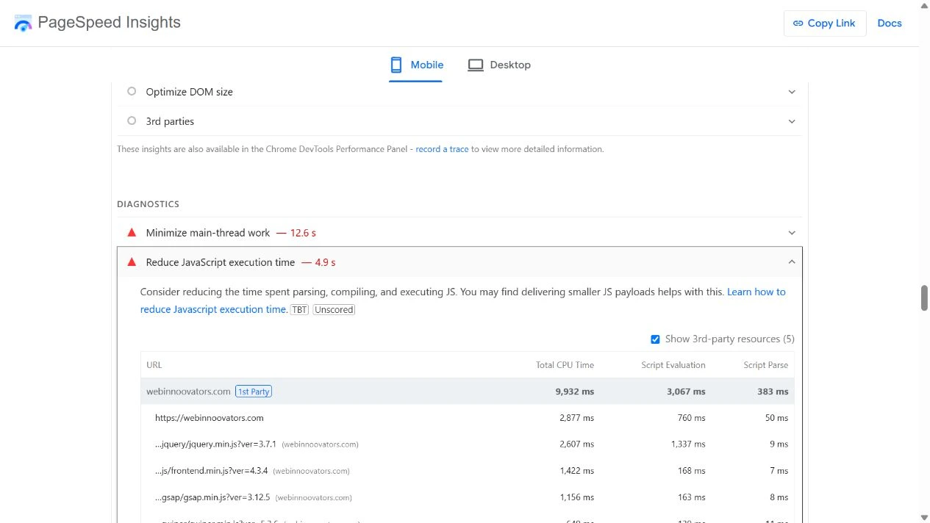
Task: Click the Script Evaluation column header
Action: coord(673,365)
